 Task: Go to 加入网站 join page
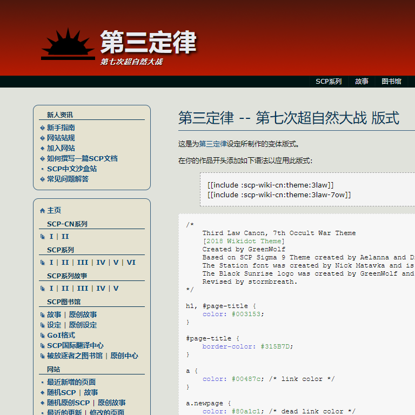[61, 149]
